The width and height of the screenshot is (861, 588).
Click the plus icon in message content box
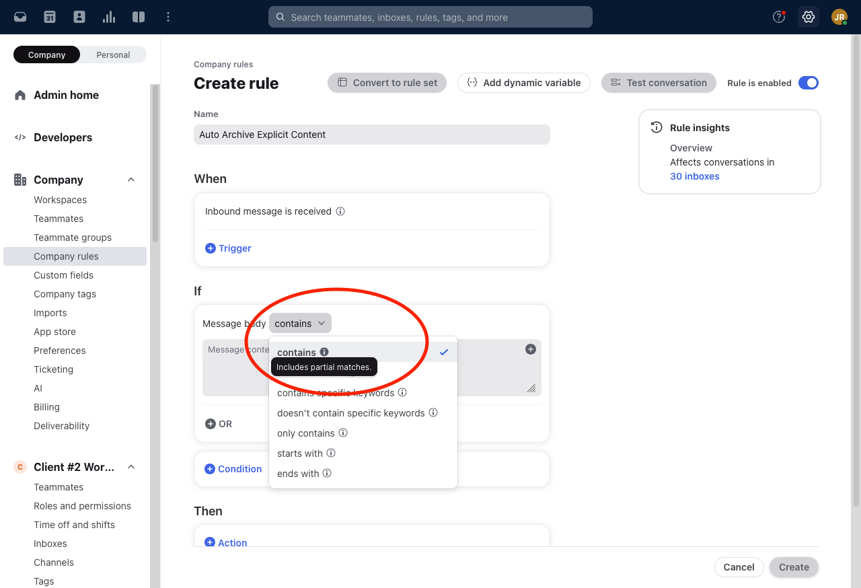[531, 349]
